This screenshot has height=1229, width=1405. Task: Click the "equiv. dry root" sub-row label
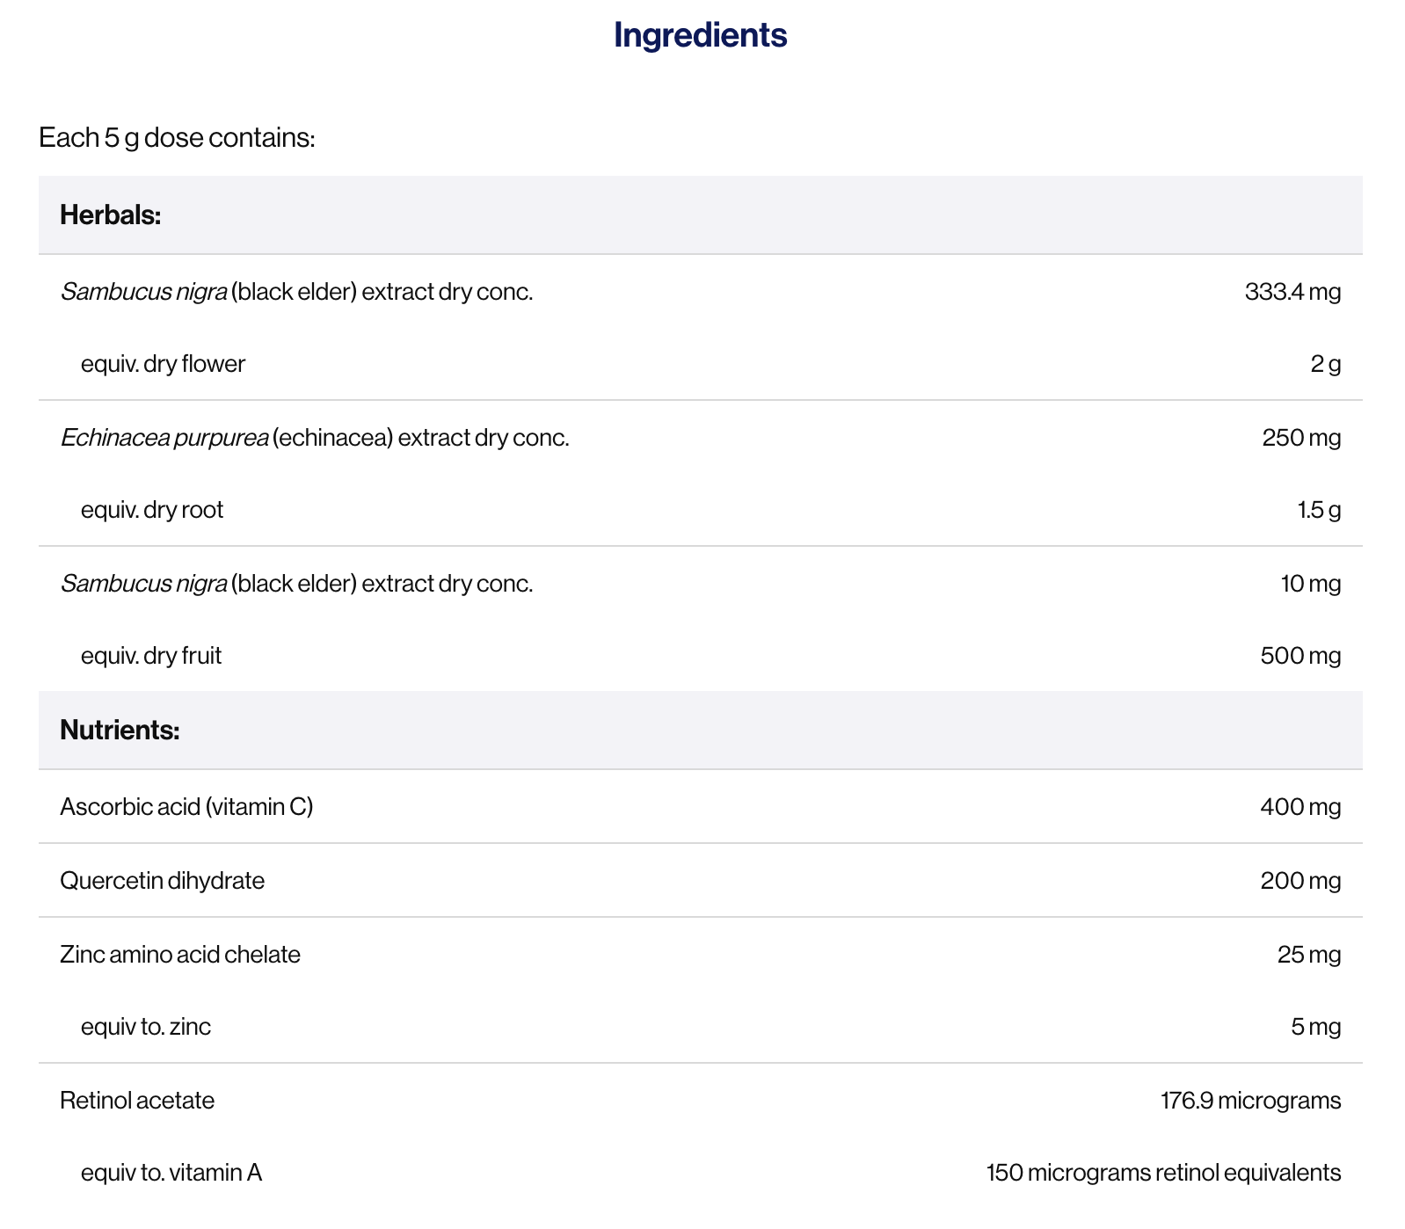[152, 510]
